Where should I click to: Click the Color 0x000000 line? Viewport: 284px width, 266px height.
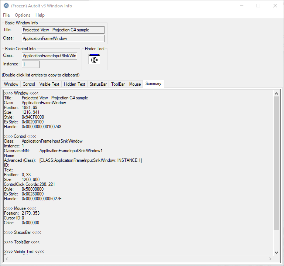click(21, 223)
